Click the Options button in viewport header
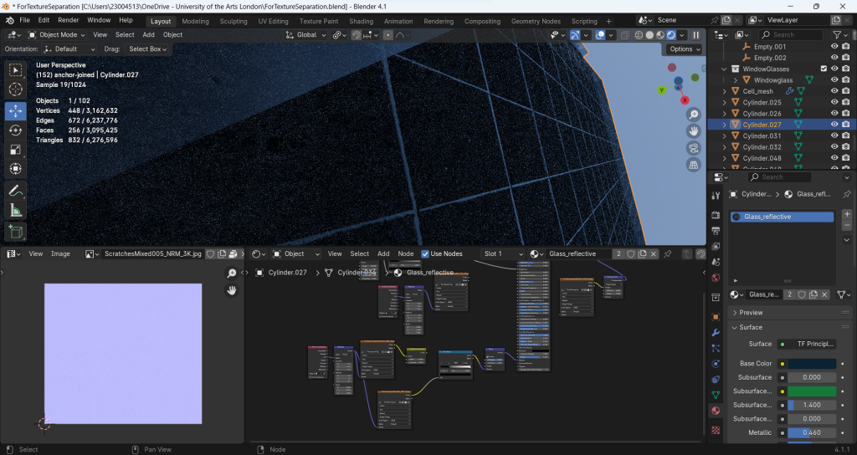 [x=684, y=49]
